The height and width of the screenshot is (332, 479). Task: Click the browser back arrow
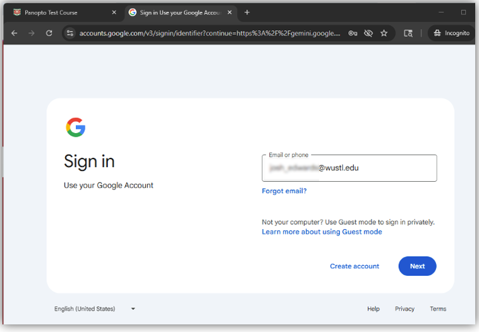(x=15, y=33)
